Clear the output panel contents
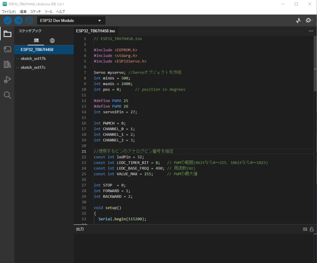The height and width of the screenshot is (263, 317). pos(305,229)
